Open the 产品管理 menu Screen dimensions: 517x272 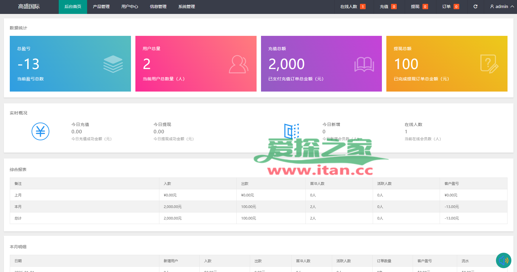[x=101, y=7]
